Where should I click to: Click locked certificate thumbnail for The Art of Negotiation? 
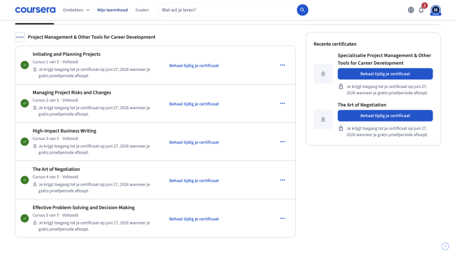click(x=323, y=119)
